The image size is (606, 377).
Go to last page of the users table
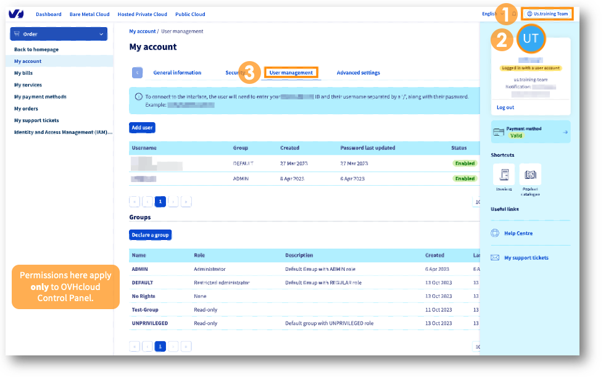tap(186, 202)
